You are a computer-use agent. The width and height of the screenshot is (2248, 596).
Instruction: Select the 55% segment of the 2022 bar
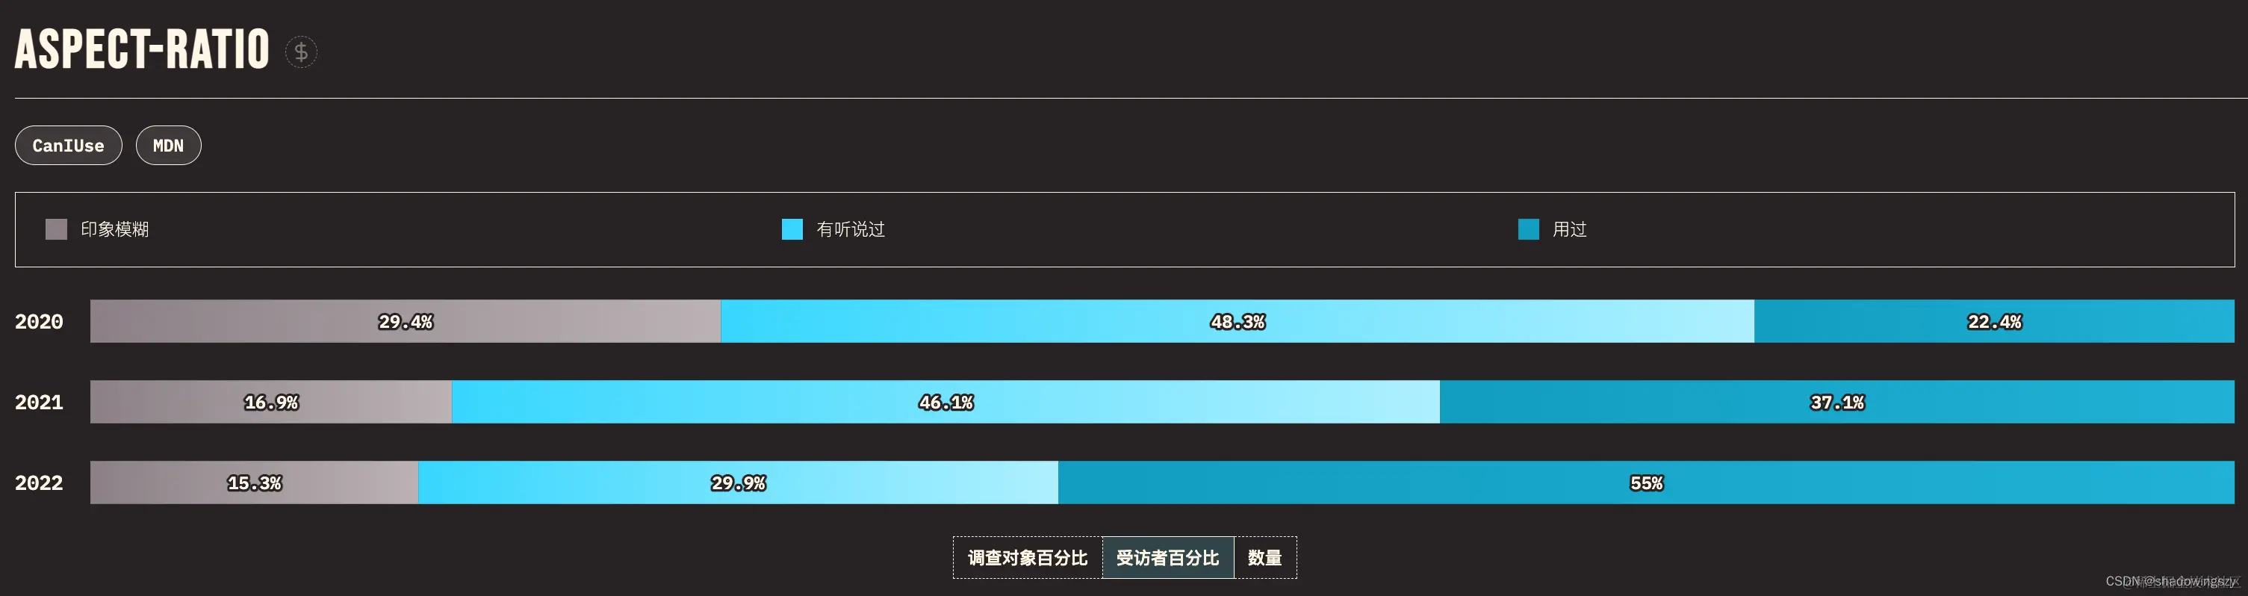pyautogui.click(x=1649, y=482)
